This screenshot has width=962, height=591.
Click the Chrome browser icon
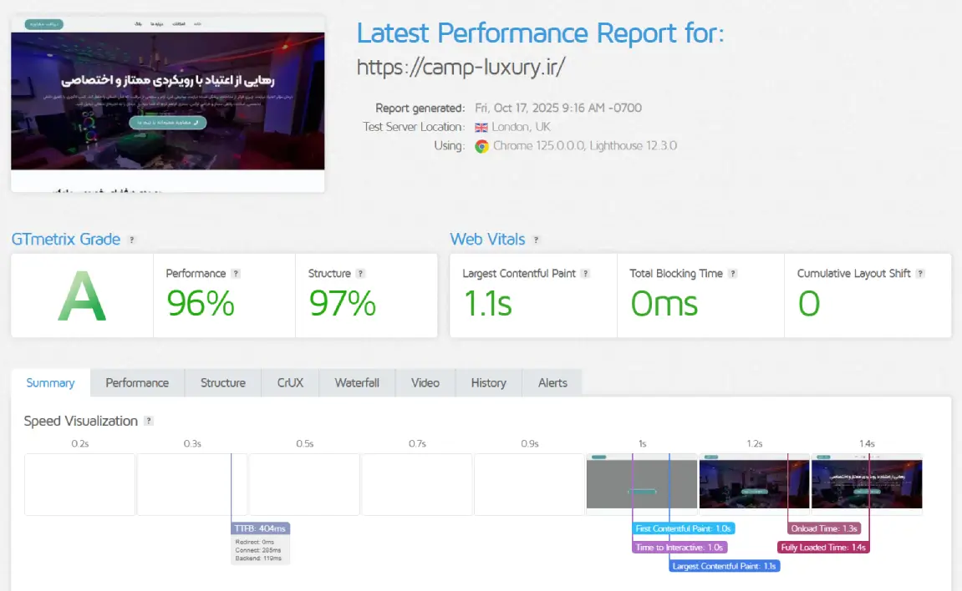(x=481, y=146)
